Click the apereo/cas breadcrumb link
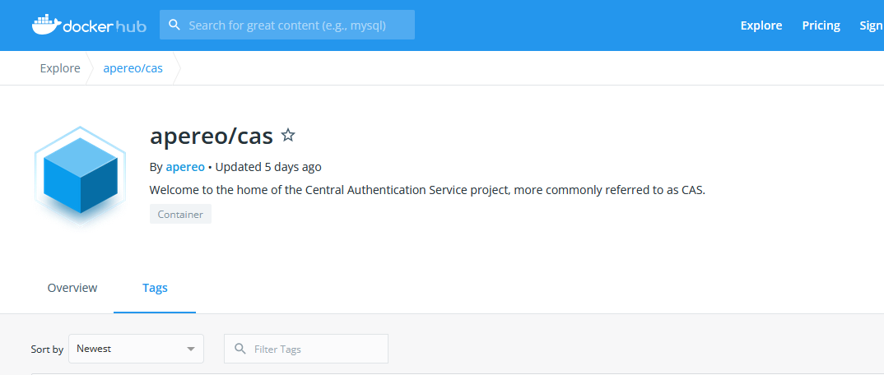 [133, 68]
